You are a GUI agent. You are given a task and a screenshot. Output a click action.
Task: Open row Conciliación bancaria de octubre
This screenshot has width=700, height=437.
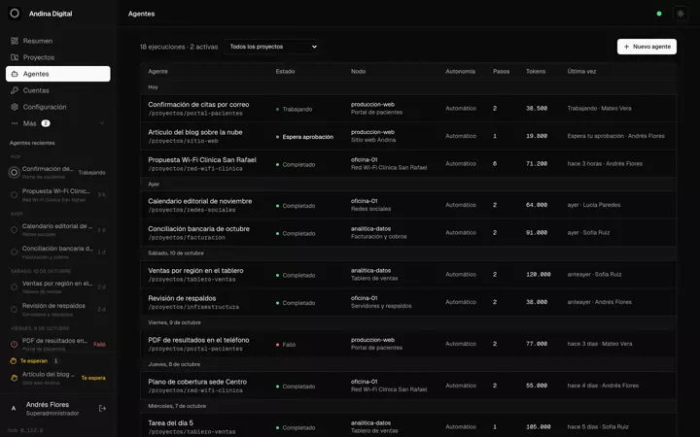tap(408, 233)
